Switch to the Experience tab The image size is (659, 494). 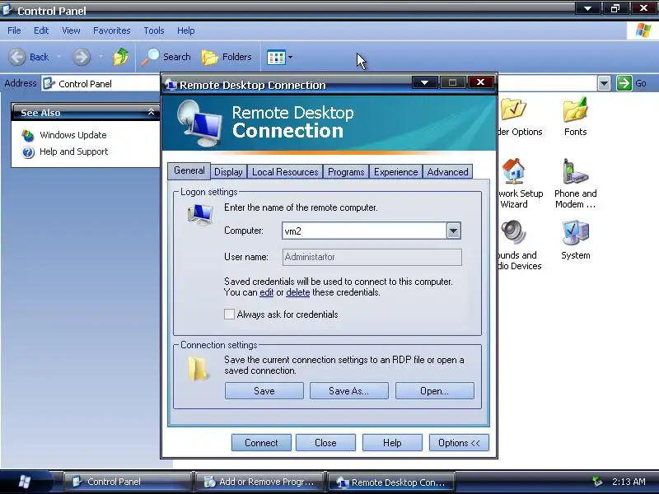click(x=395, y=172)
